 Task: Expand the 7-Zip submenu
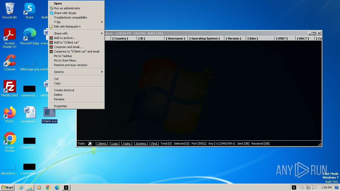(76, 22)
